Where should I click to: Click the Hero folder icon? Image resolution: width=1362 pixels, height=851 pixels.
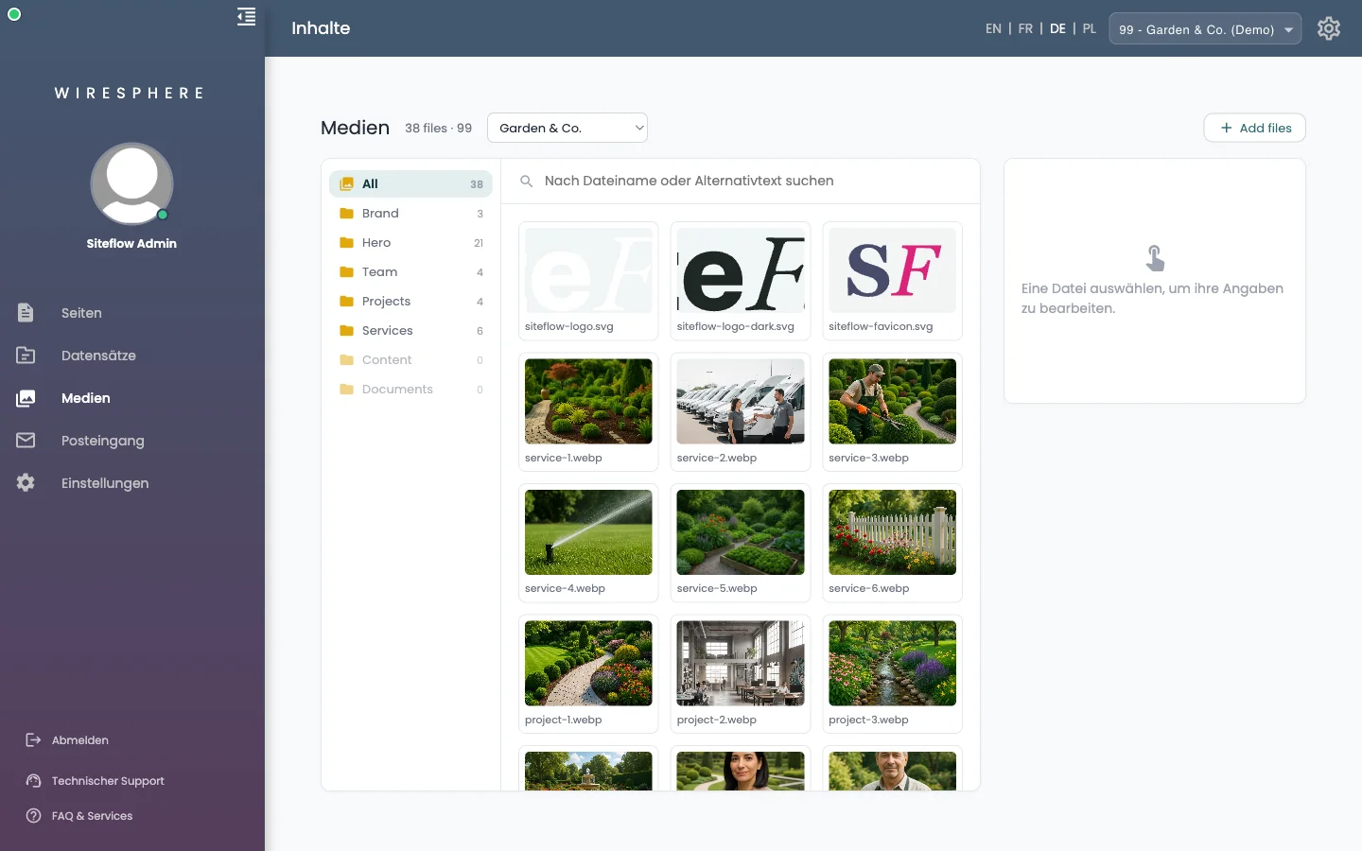(x=346, y=243)
